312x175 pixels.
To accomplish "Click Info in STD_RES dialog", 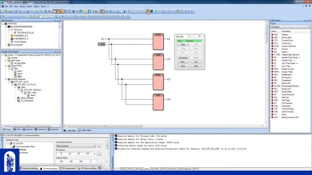I will (x=196, y=62).
